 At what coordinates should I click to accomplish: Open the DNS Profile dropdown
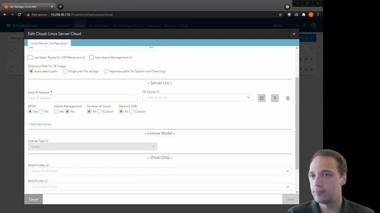click(160, 187)
